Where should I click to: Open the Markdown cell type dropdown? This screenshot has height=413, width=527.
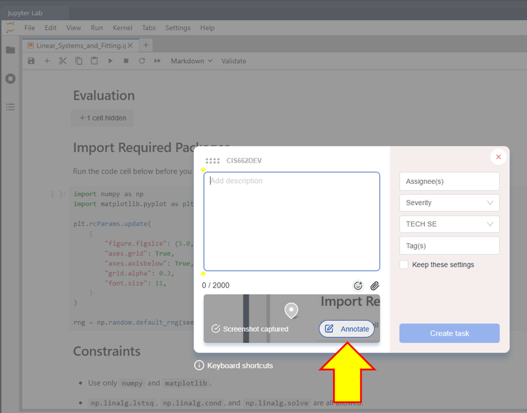(x=192, y=61)
